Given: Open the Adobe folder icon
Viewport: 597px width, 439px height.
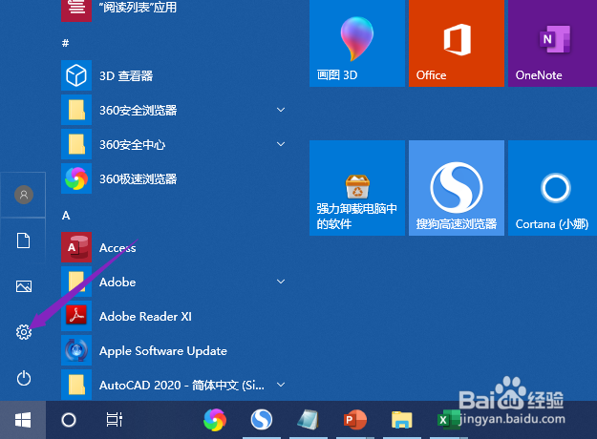Looking at the screenshot, I should click(76, 282).
